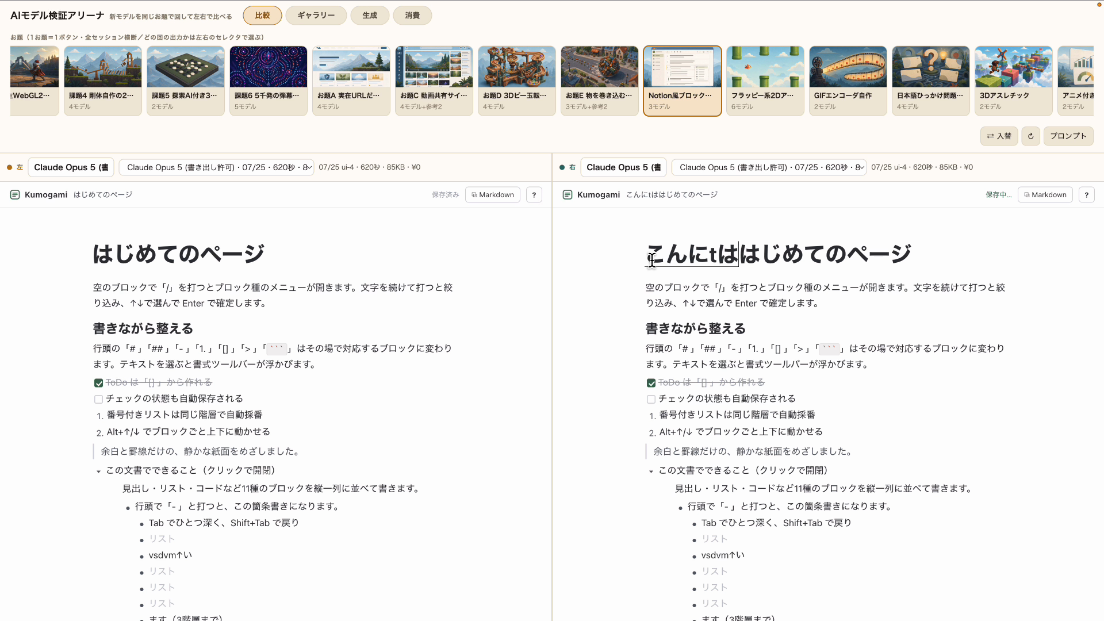The image size is (1104, 621).
Task: Select the お題E 物を巻き込む card
Action: [600, 81]
